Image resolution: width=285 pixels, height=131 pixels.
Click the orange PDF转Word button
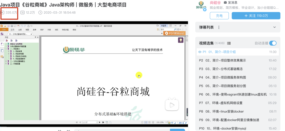click(x=174, y=33)
